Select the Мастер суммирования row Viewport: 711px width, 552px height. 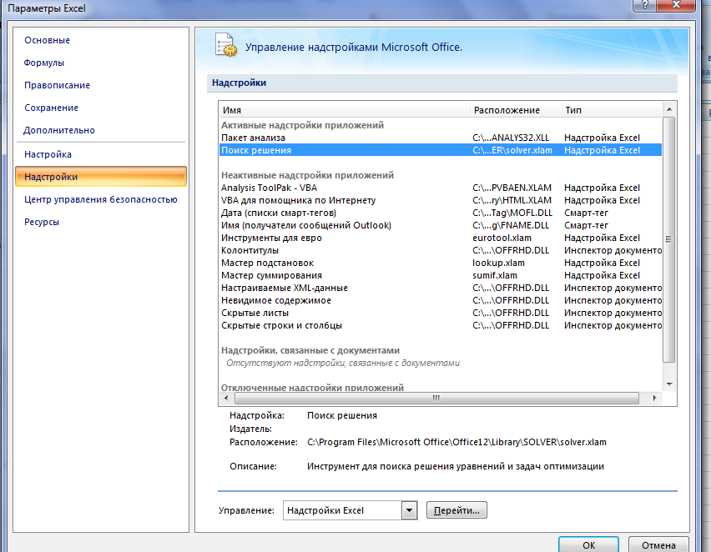441,275
